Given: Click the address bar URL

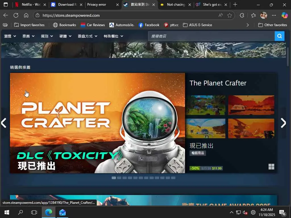Looking at the screenshot, I should pos(71,15).
